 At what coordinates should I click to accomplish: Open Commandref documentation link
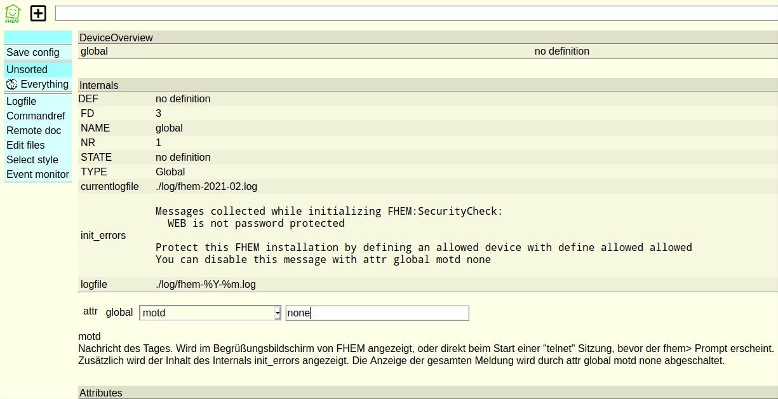[x=36, y=116]
